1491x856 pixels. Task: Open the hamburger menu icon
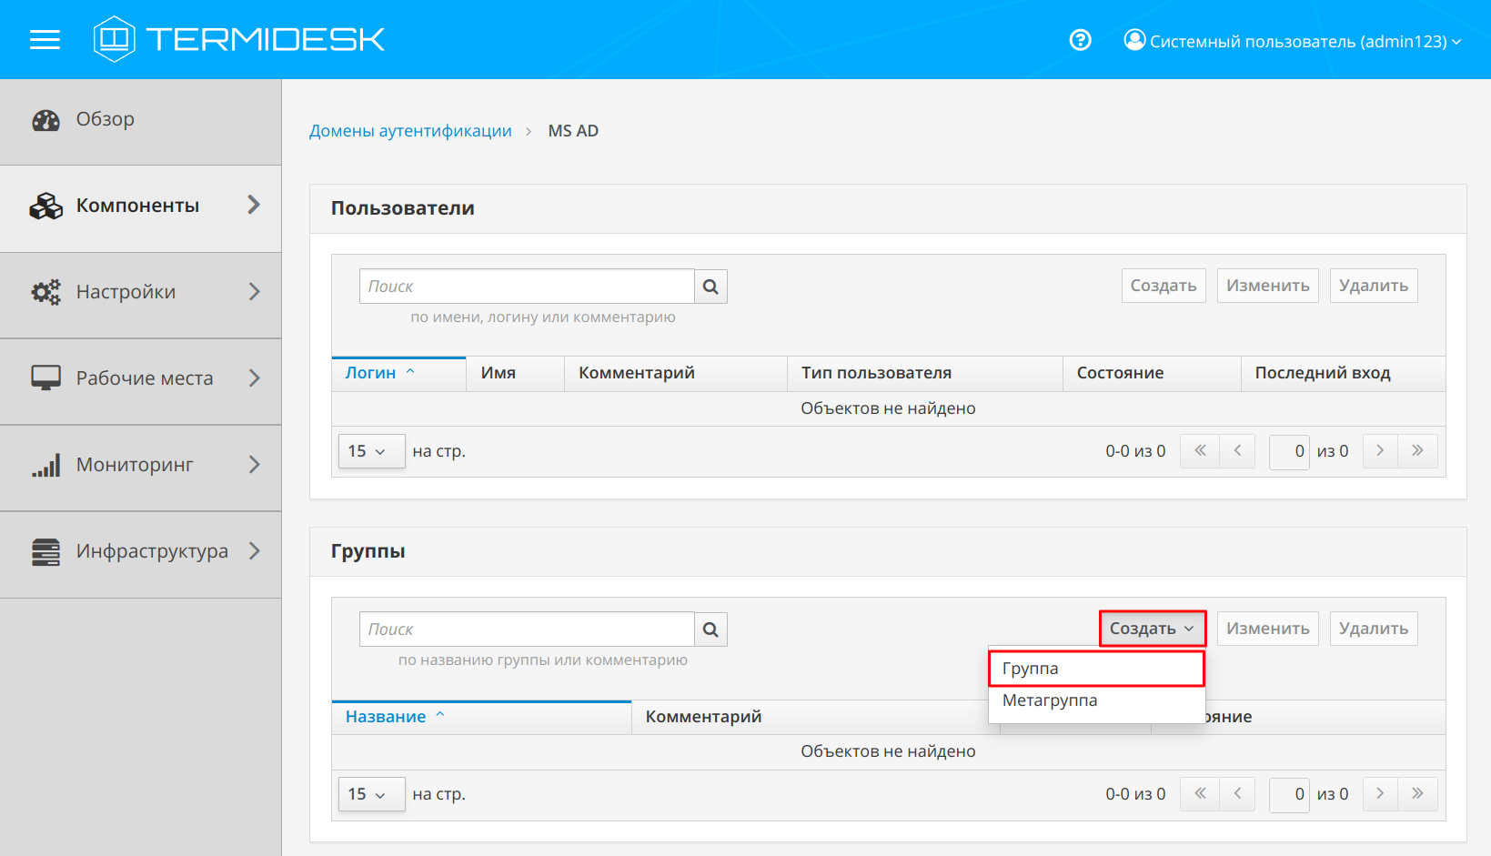[45, 40]
